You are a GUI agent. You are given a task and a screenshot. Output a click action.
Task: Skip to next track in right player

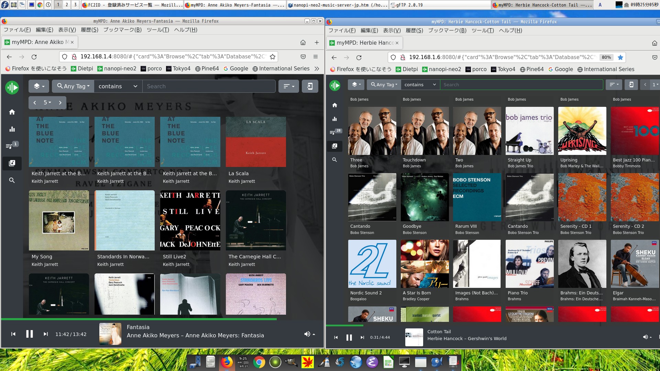tap(362, 337)
